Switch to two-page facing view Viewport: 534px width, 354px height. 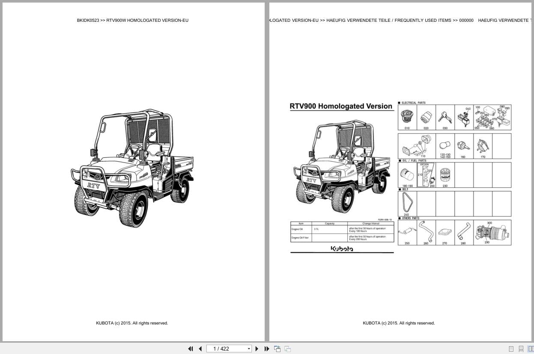[x=531, y=349]
